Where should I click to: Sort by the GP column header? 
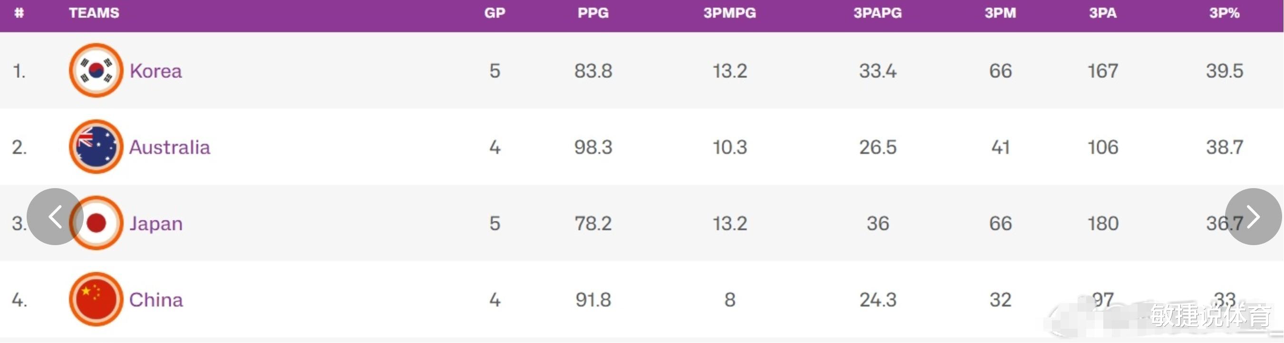495,13
